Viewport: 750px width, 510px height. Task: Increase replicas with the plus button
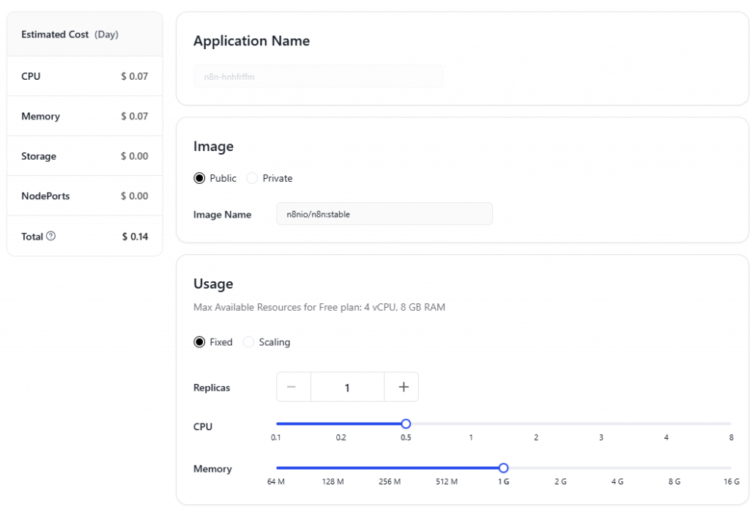point(402,387)
